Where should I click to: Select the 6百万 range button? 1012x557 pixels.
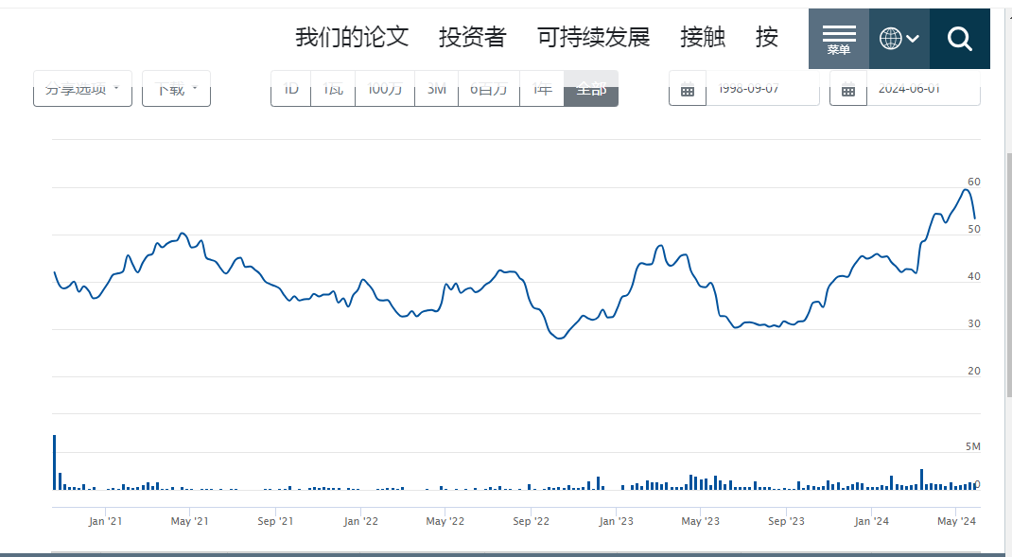489,89
